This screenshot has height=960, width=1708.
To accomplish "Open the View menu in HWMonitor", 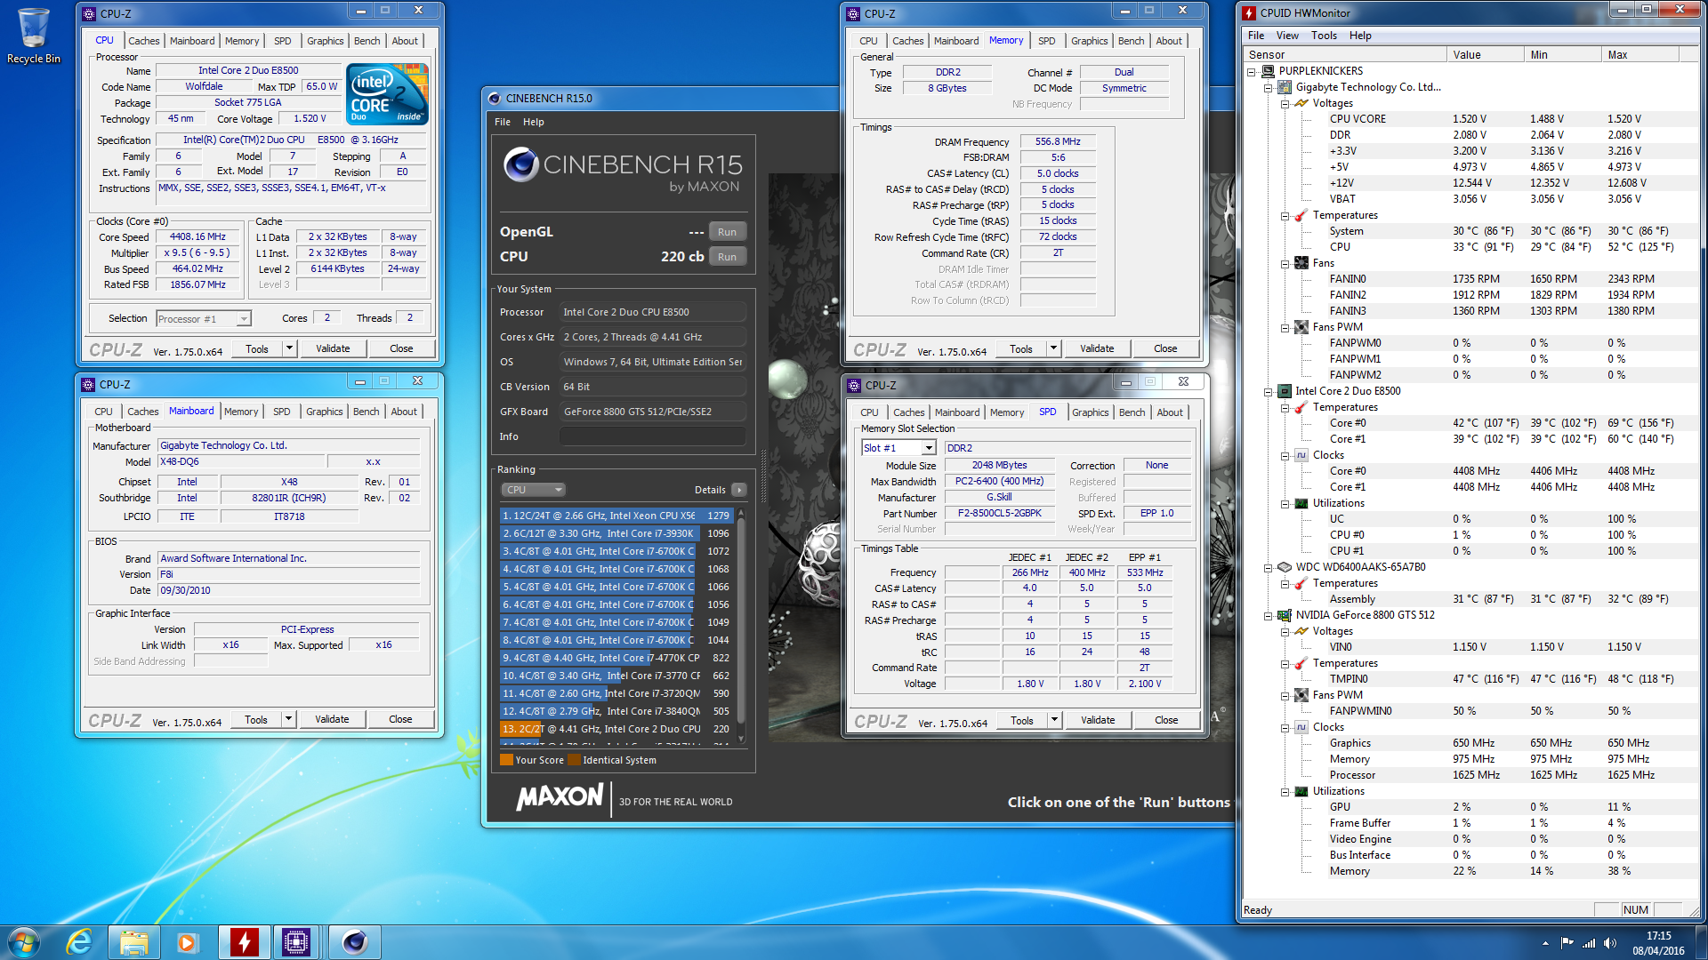I will click(x=1287, y=36).
